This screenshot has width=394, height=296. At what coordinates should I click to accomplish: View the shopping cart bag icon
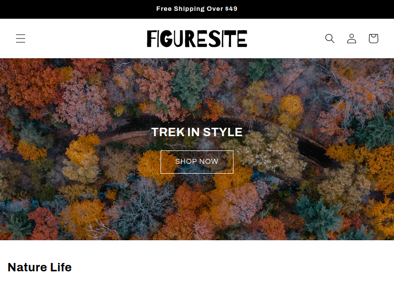373,38
